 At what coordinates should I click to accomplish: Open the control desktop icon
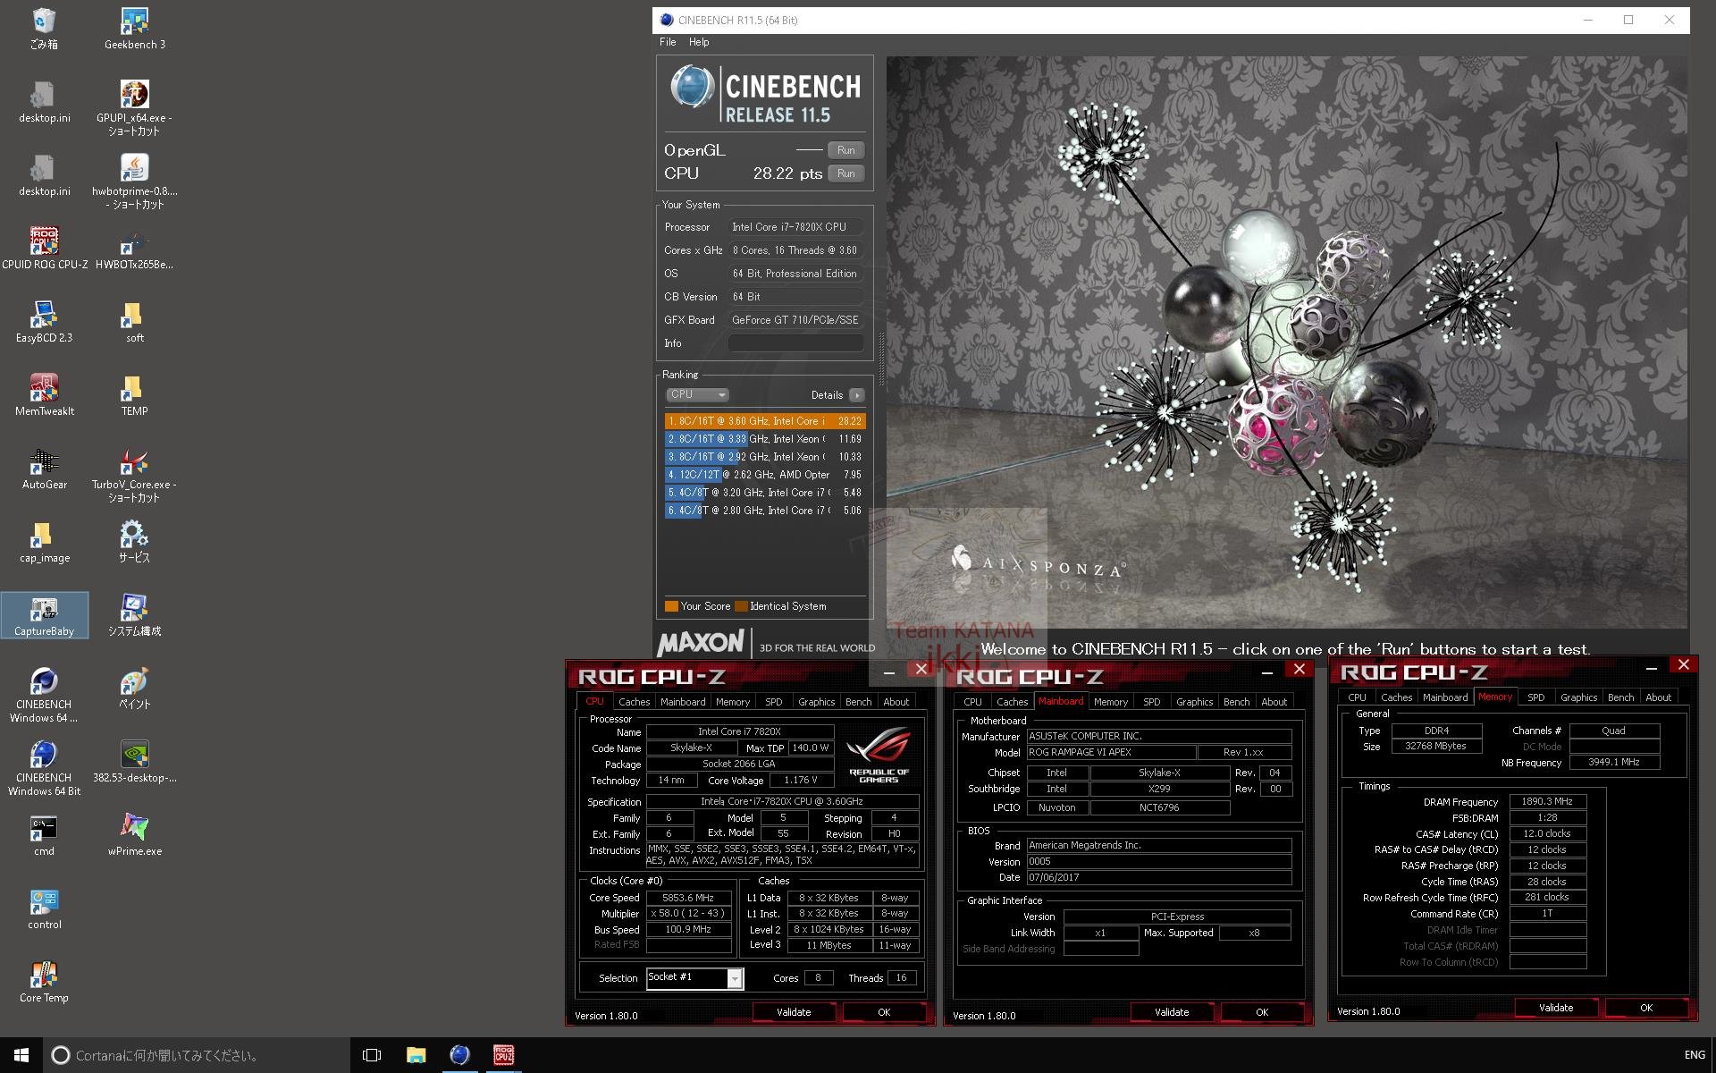[44, 908]
